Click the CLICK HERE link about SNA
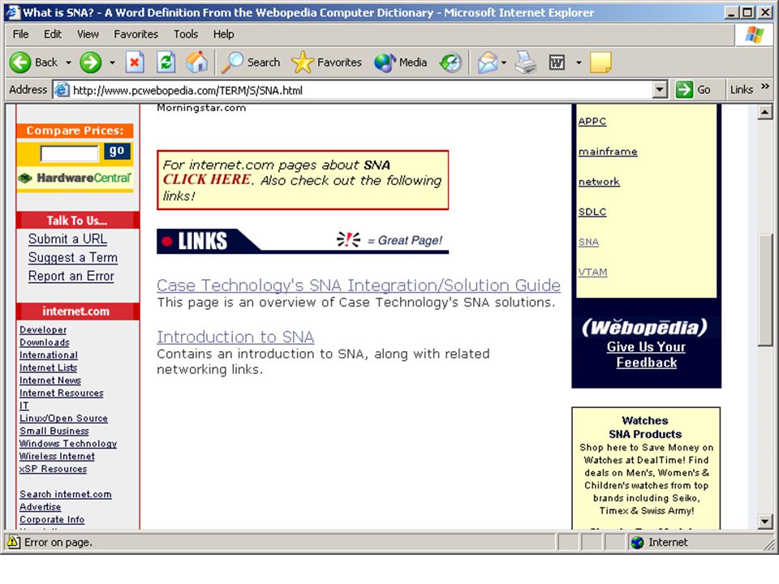The height and width of the screenshot is (584, 779). pyautogui.click(x=207, y=179)
